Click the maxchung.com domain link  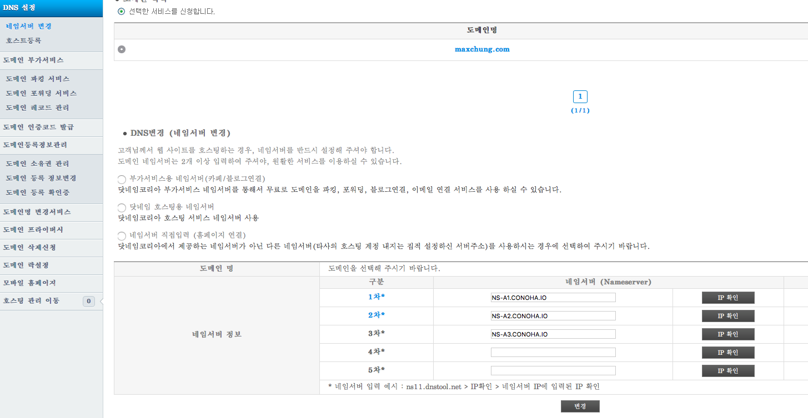tap(482, 49)
